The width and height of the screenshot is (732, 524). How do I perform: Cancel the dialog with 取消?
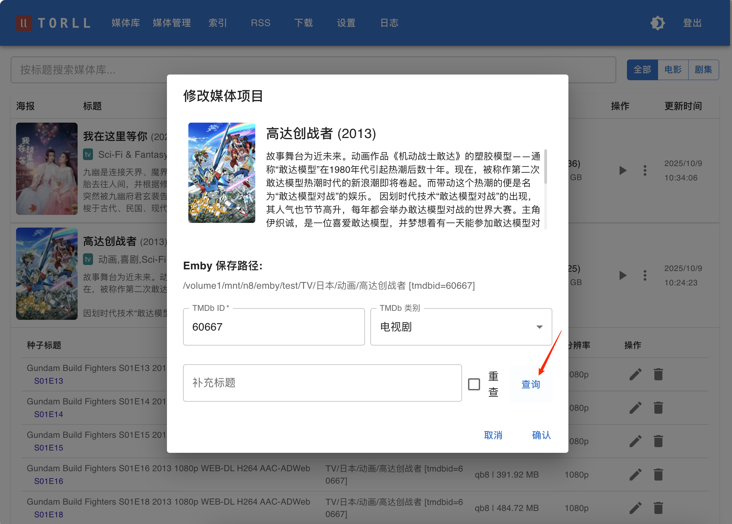(x=493, y=435)
